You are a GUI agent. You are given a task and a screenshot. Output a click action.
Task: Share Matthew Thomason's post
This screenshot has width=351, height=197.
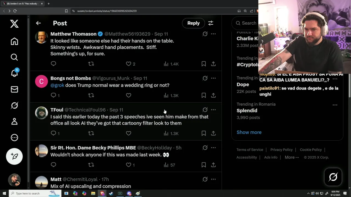[x=213, y=64]
